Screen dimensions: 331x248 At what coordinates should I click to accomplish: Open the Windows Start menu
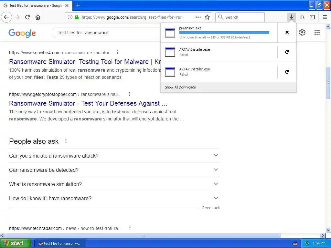click(x=15, y=243)
